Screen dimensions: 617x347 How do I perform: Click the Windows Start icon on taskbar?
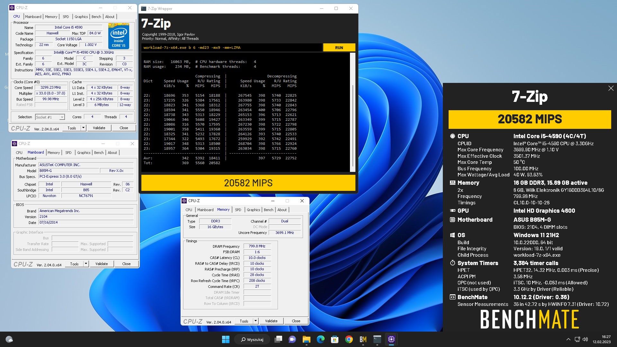coord(226,339)
